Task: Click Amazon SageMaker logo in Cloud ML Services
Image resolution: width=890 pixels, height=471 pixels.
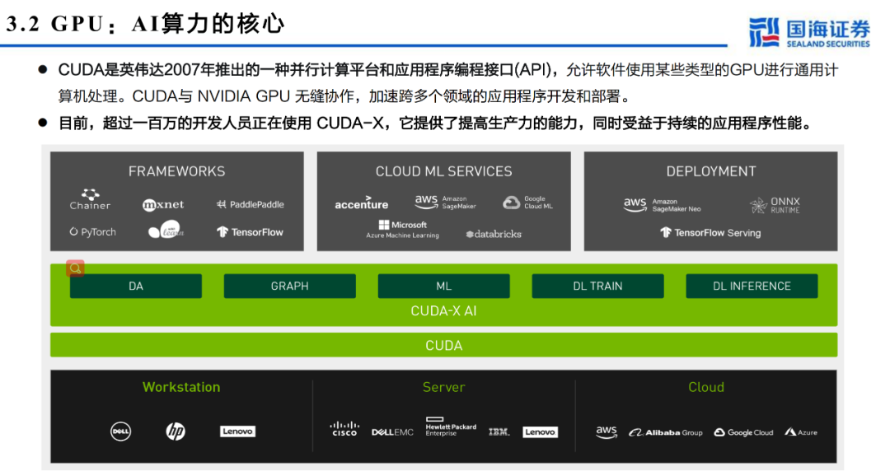Action: 446,202
